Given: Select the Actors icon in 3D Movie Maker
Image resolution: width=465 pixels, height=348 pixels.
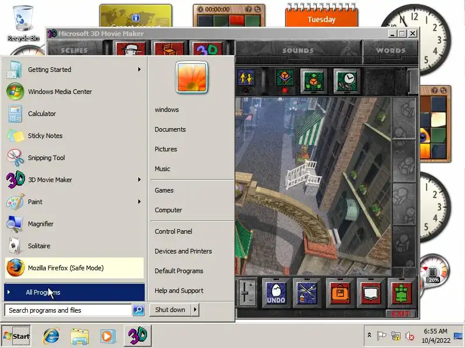Looking at the screenshot, I should click(x=130, y=49).
